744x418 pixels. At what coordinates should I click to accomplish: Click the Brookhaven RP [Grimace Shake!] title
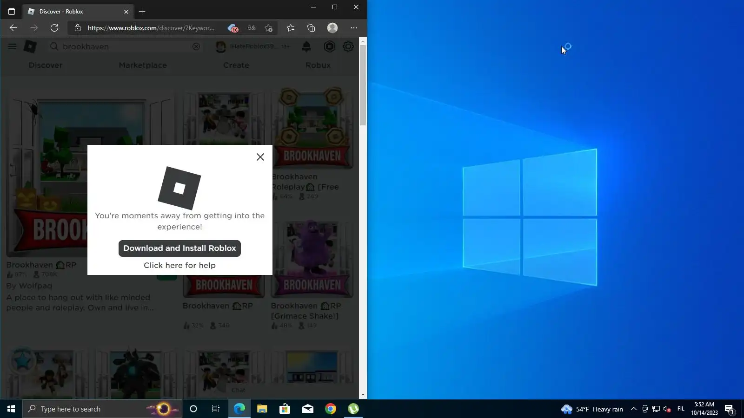point(306,311)
